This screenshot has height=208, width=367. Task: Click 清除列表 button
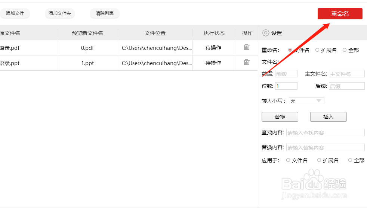click(x=105, y=13)
